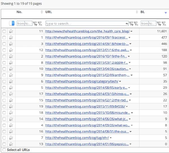Check the box for how-to-... URL row
169x153 pixels.
[4, 44]
